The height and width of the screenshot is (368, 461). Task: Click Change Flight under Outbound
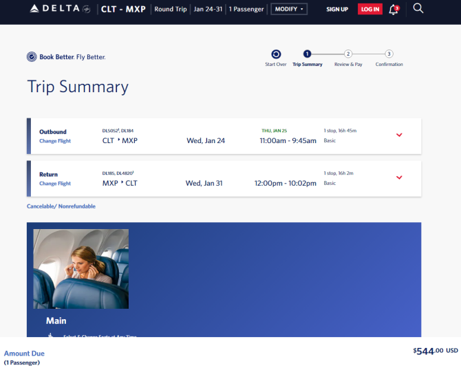pyautogui.click(x=55, y=141)
